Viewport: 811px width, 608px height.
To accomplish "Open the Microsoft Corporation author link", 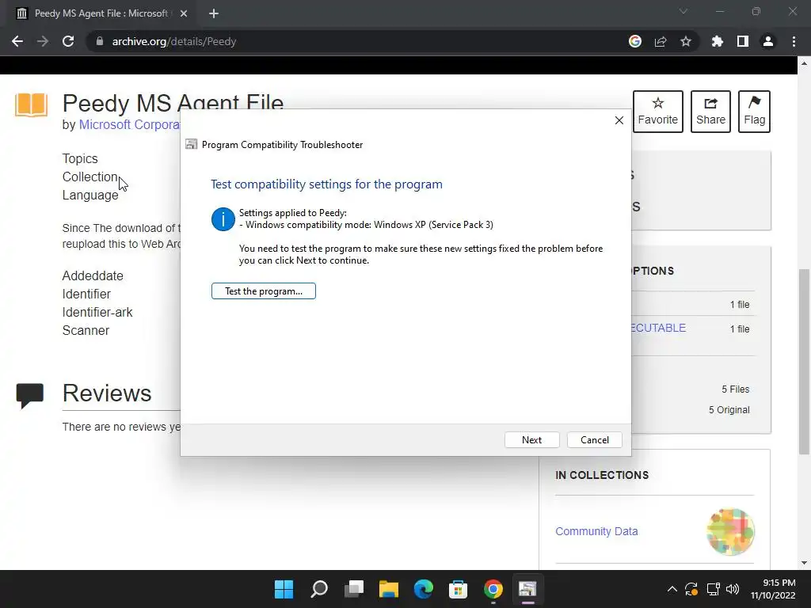I will 129,124.
